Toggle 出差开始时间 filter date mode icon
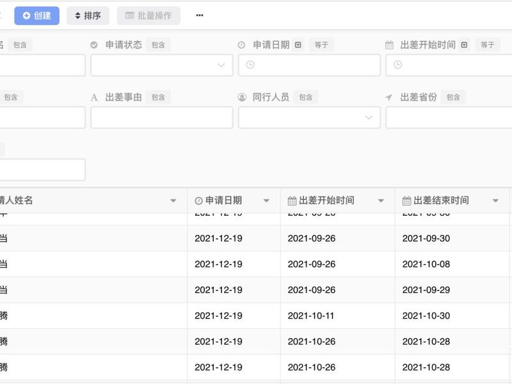 point(464,45)
